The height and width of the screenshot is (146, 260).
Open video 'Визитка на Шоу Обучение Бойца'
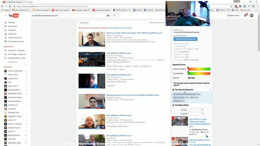point(134,33)
